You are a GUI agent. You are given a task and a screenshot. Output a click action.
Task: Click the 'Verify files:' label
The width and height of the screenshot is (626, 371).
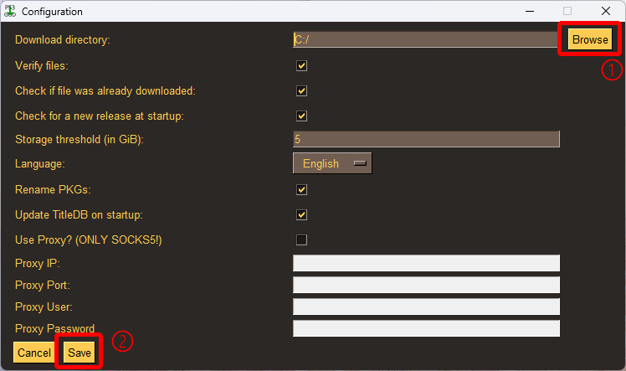point(42,65)
